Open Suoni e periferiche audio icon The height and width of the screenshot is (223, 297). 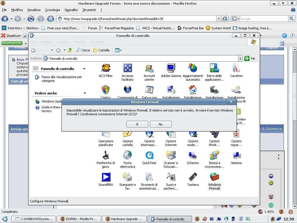tap(171, 181)
